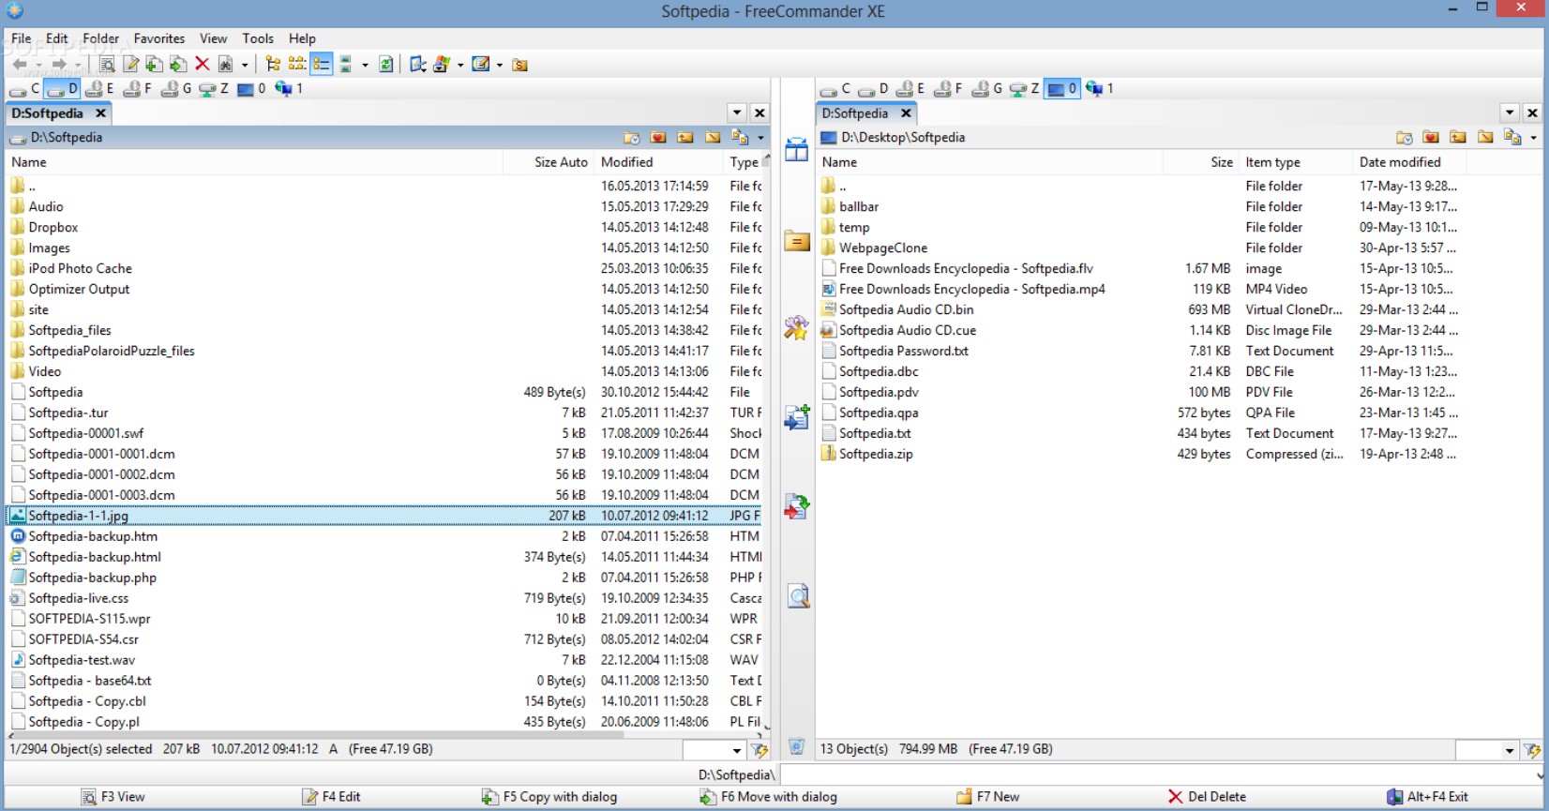The width and height of the screenshot is (1549, 811).
Task: Click the Back navigation arrow in toolbar
Action: [x=20, y=65]
